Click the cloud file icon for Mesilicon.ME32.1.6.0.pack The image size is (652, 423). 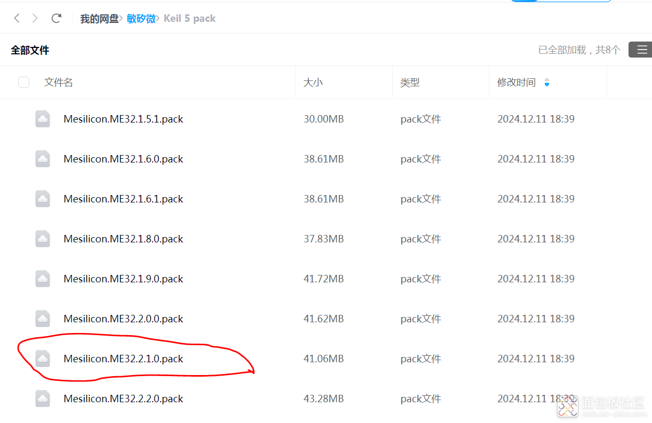pyautogui.click(x=43, y=159)
